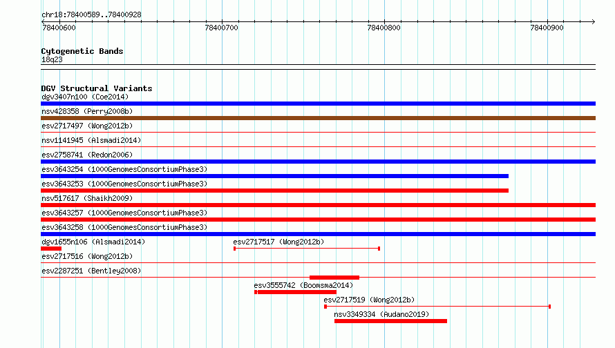Click the red bar of nsv3349334

[x=390, y=321]
